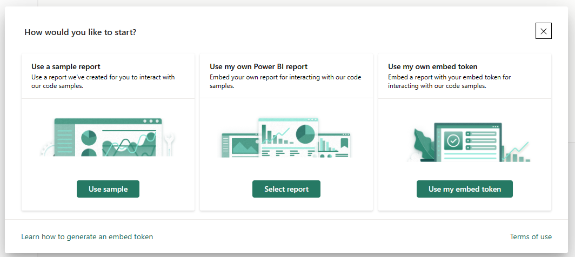Click the pie chart in the middle illustration
The height and width of the screenshot is (257, 575).
(x=305, y=134)
